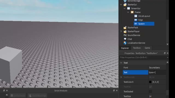Screen dimensions: 175x98
Task: Click the disabled TextFits checkbox
Action: 150,87
